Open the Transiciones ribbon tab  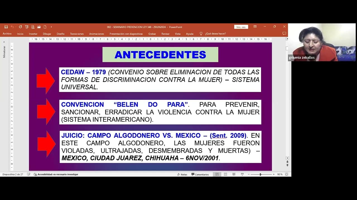point(77,34)
